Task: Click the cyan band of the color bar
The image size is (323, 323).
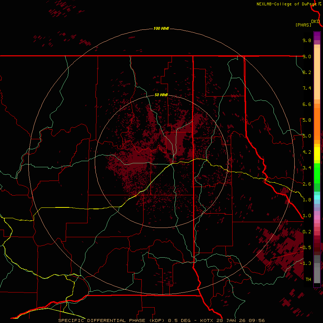Action: (x=317, y=197)
